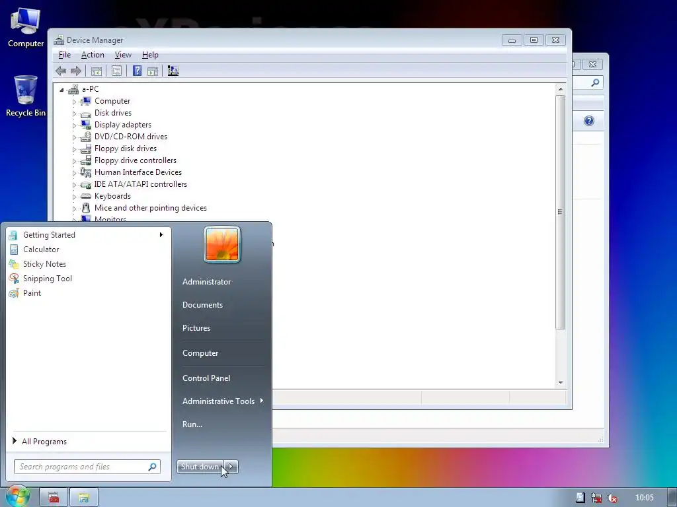677x507 pixels.
Task: Click the Forward arrow in Device Manager toolbar
Action: (76, 71)
